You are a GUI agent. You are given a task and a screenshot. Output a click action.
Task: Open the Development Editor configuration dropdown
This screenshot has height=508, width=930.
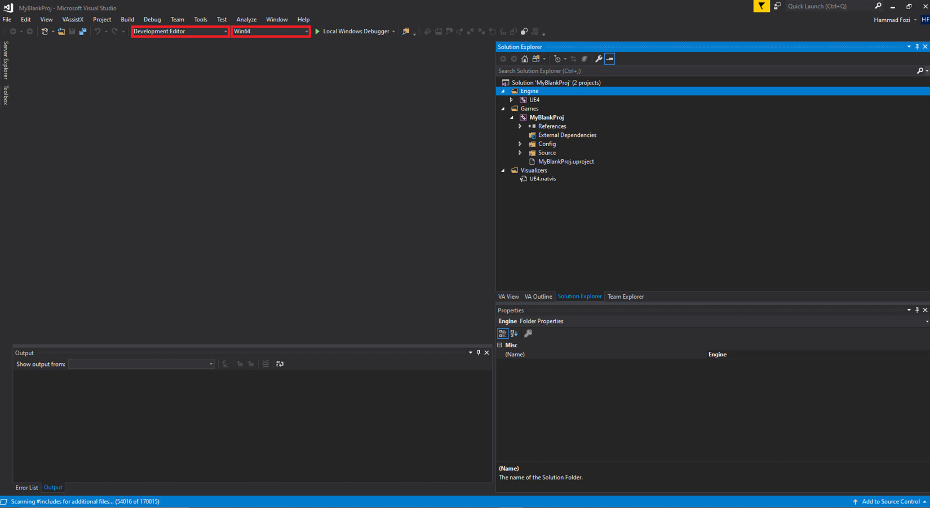[x=180, y=32]
